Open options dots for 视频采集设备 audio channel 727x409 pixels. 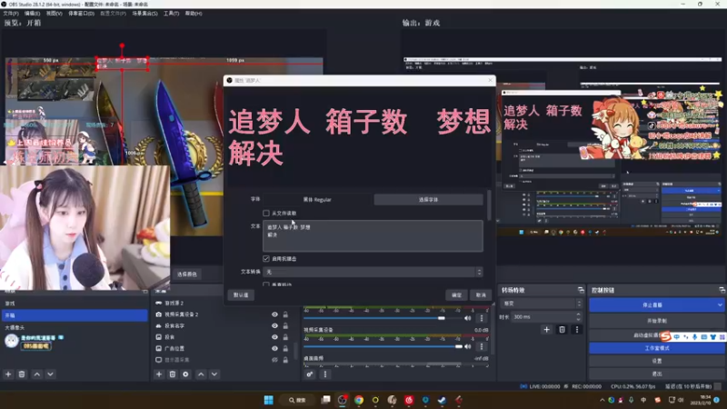coord(482,346)
